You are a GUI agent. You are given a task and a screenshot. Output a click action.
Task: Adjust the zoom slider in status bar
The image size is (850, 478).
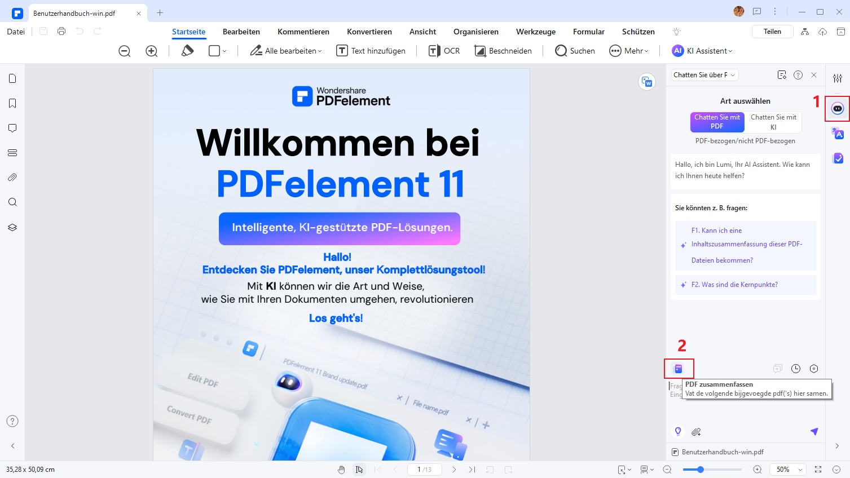712,470
